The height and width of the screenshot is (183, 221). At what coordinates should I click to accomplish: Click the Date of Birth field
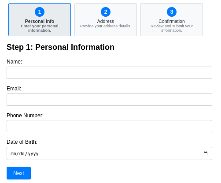(x=109, y=153)
